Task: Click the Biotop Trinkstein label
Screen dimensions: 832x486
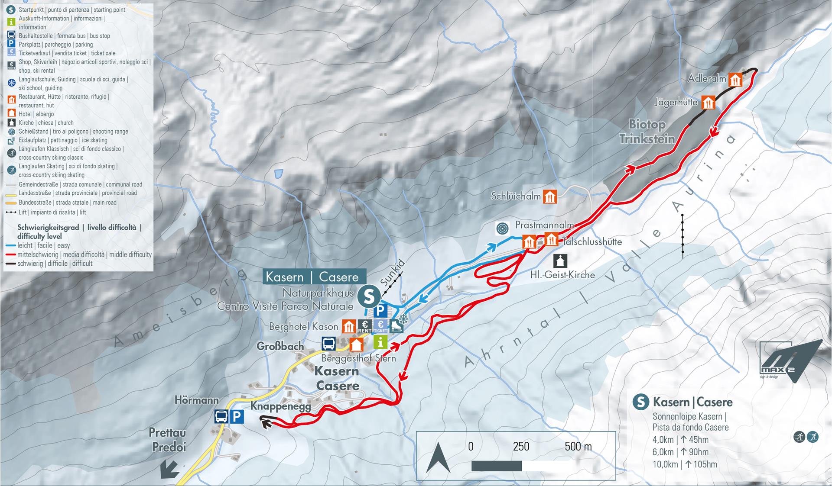Action: pyautogui.click(x=647, y=132)
